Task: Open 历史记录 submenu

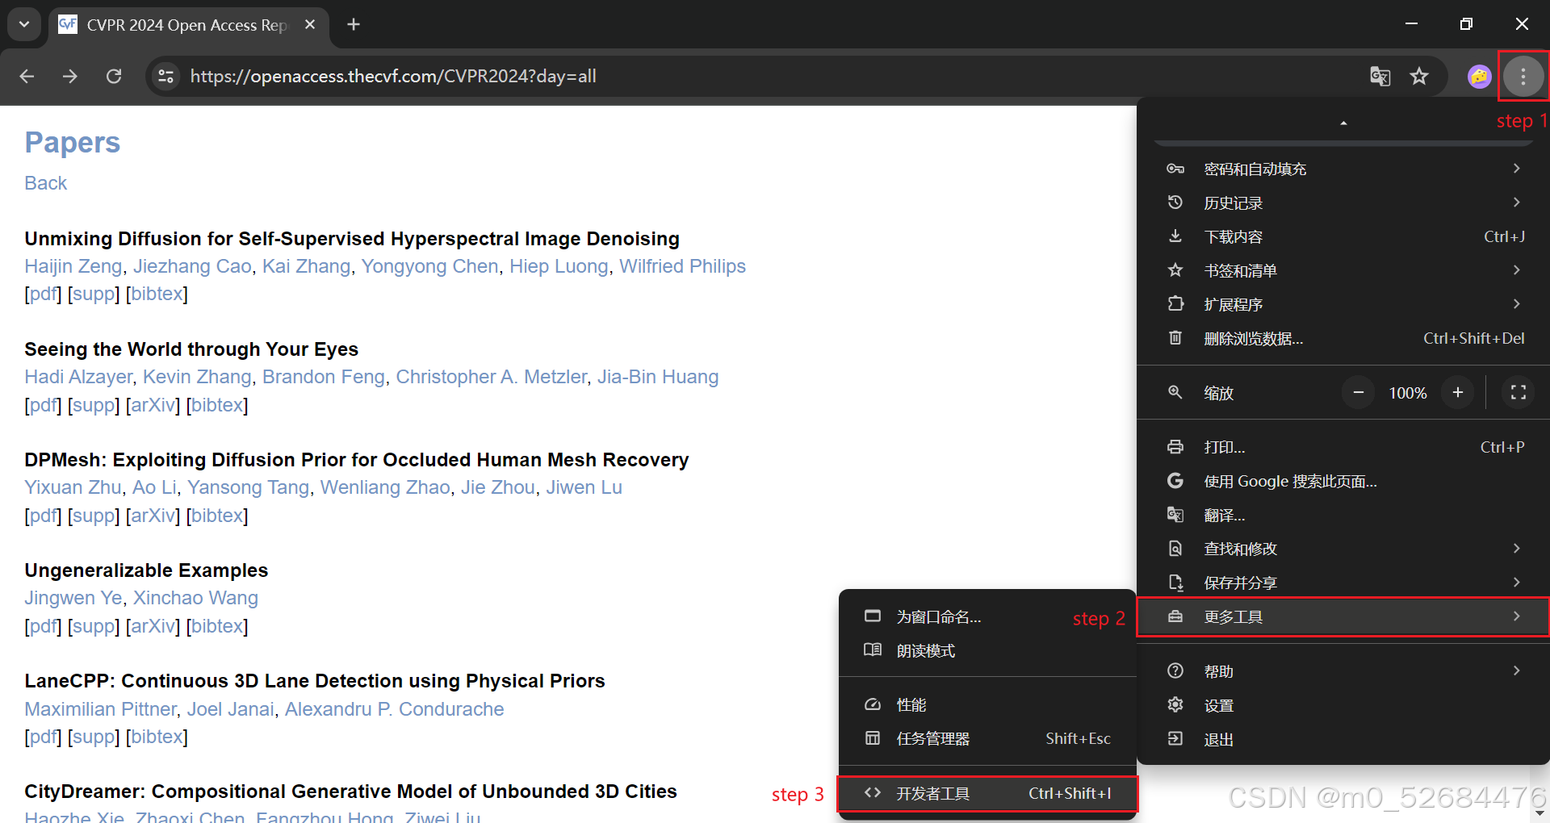Action: 1343,203
